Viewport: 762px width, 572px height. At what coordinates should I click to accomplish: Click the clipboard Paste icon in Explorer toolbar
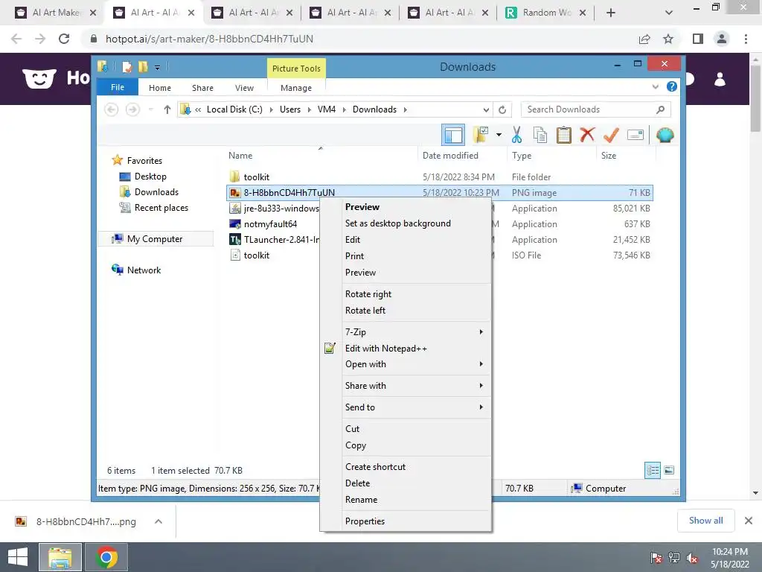click(563, 135)
